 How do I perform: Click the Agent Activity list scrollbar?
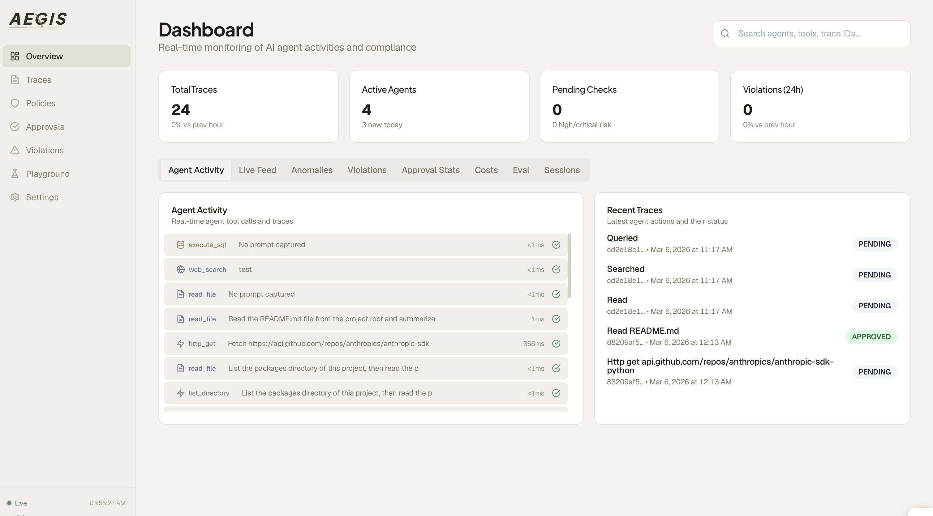[570, 266]
